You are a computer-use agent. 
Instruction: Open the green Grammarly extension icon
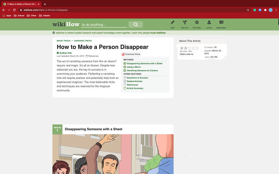255,10
